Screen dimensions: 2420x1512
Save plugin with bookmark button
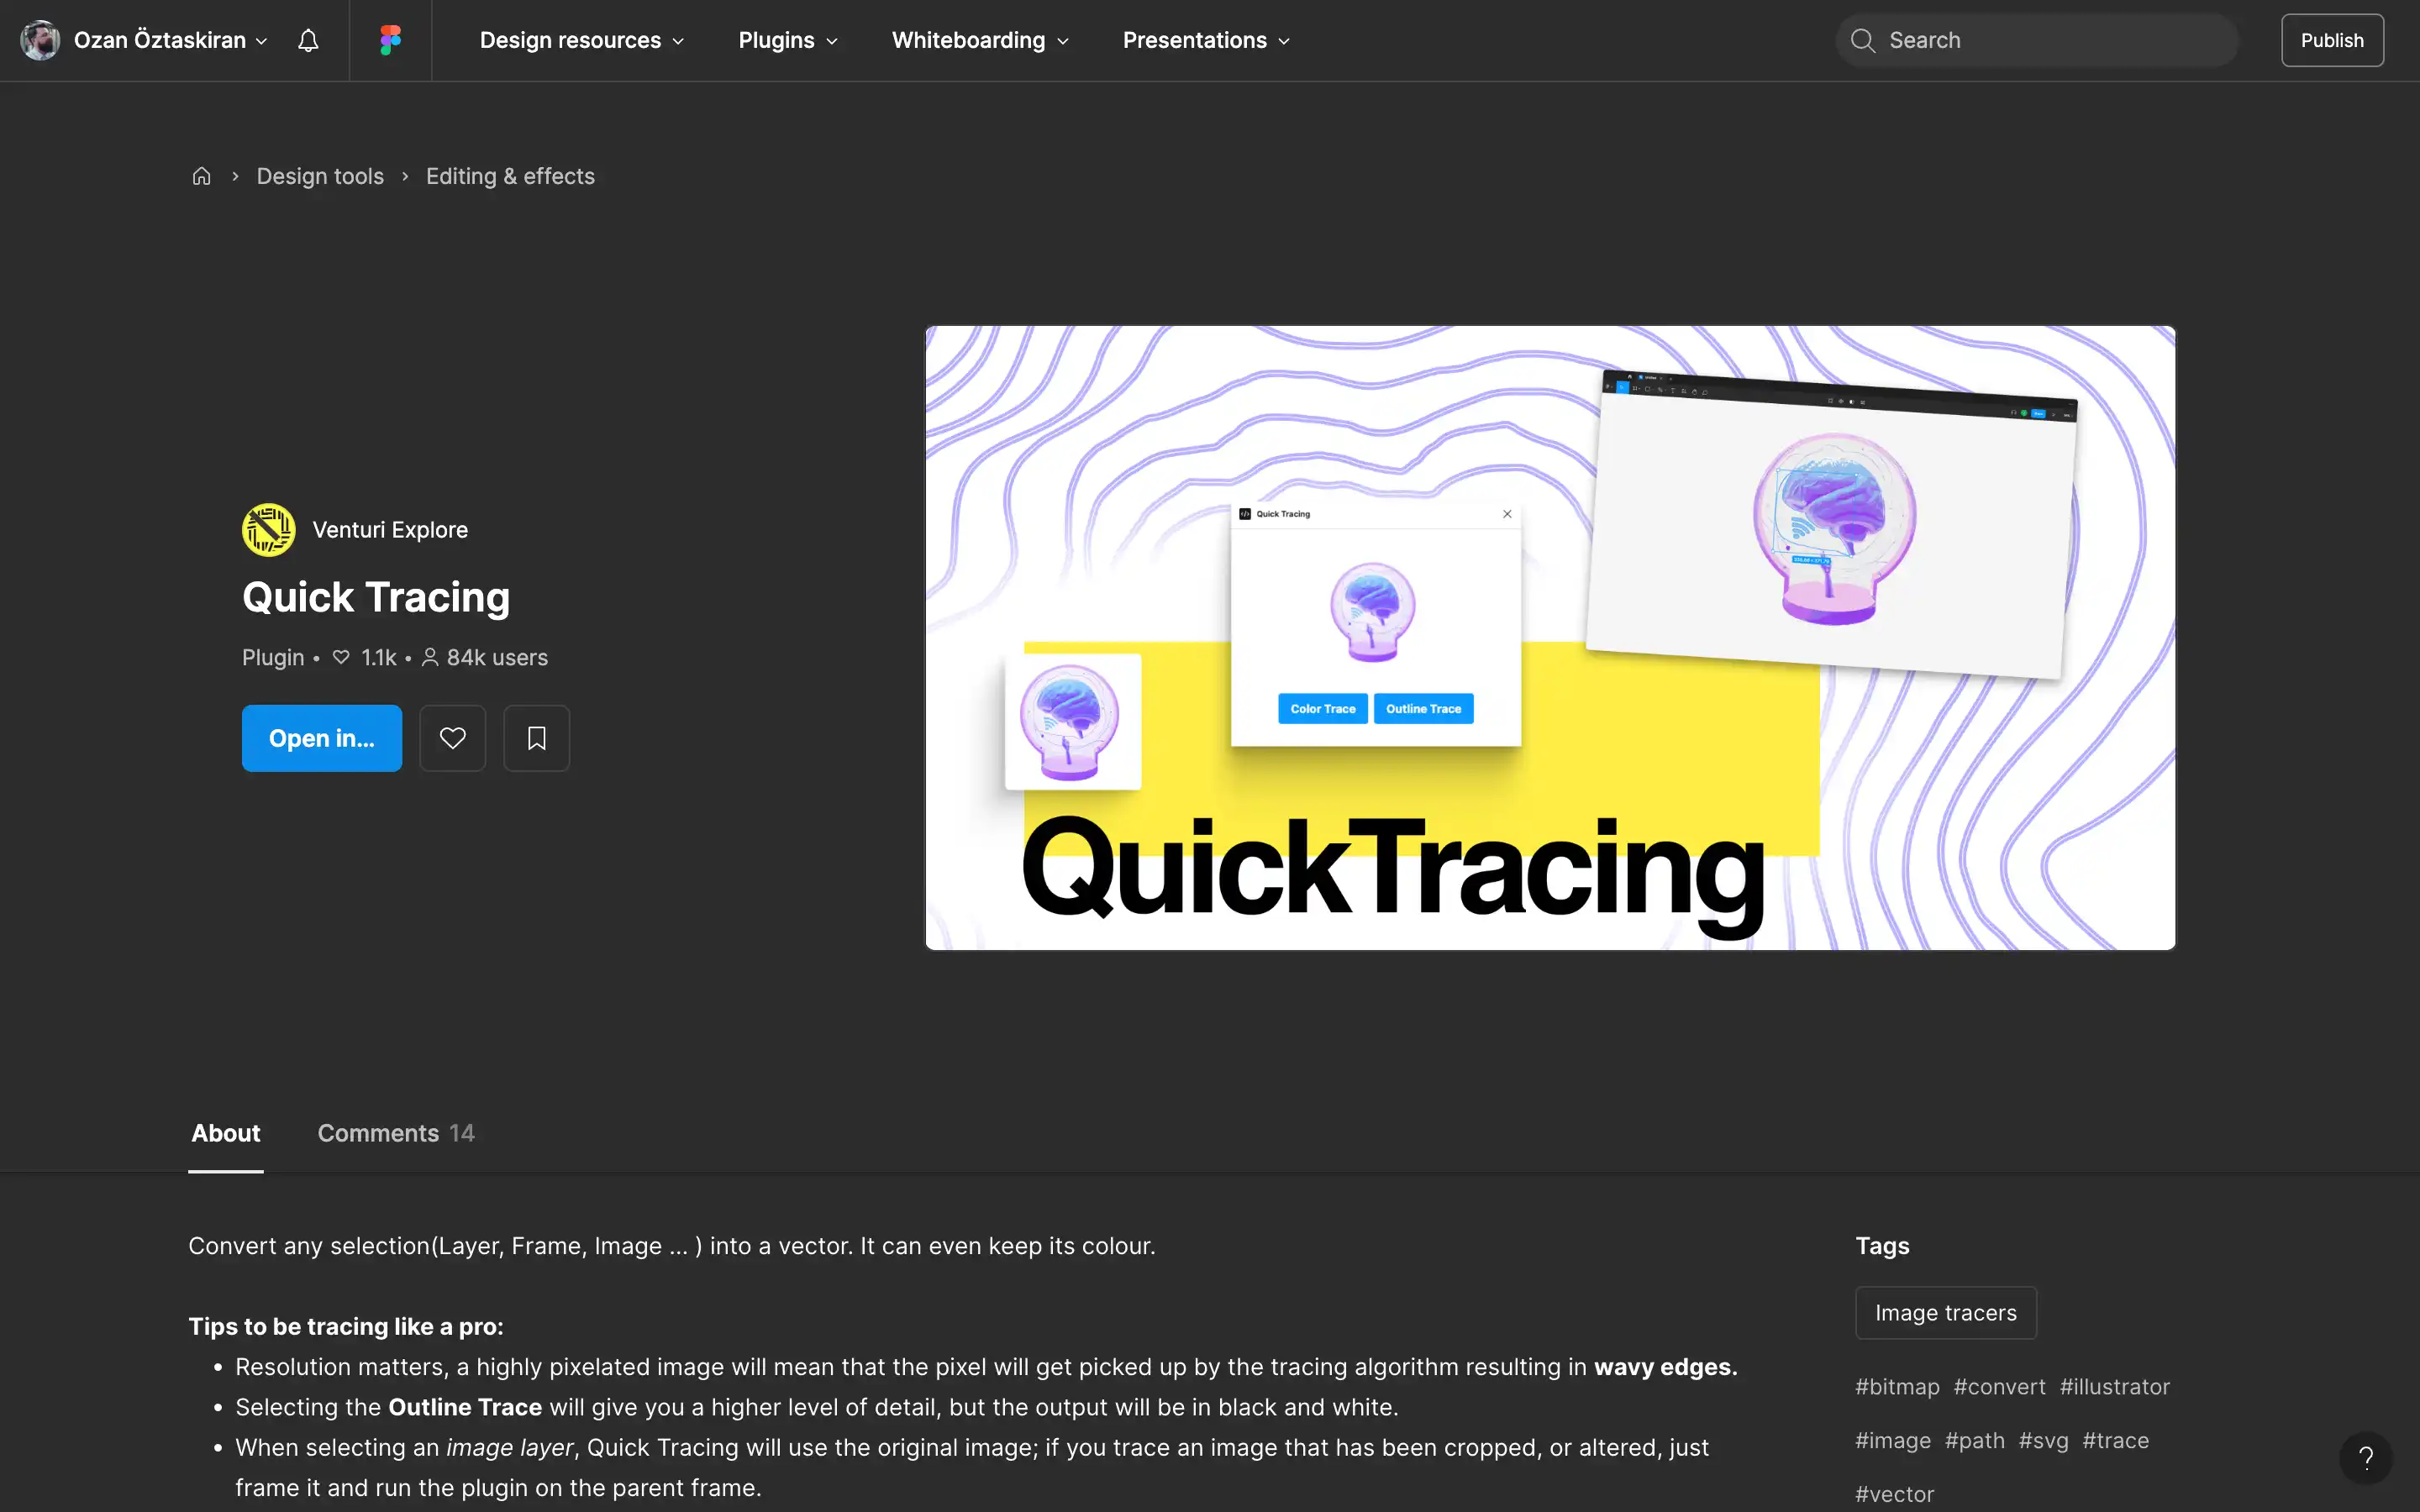537,738
